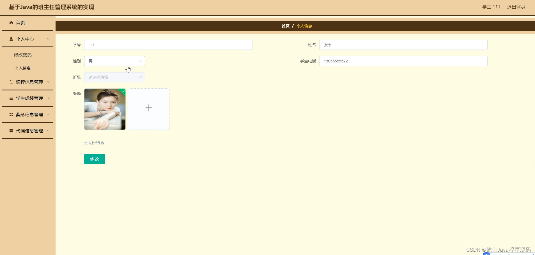Select the 课程信息管理 sidebar icon

click(11, 82)
